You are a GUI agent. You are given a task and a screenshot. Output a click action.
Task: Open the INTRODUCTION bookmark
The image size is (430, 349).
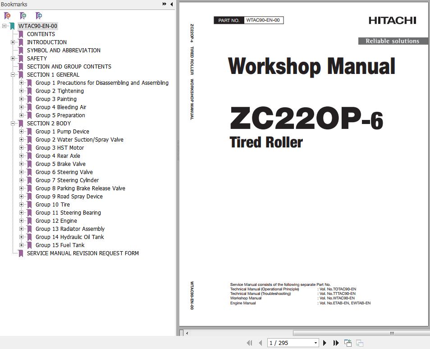coord(47,42)
